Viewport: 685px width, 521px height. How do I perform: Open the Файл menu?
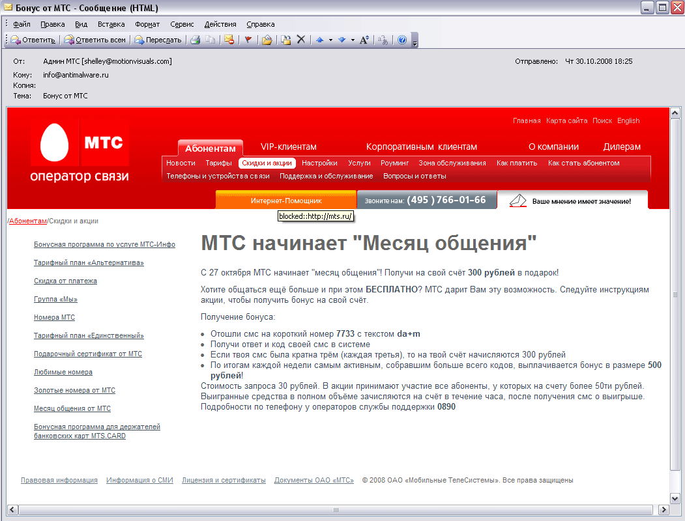pyautogui.click(x=22, y=24)
